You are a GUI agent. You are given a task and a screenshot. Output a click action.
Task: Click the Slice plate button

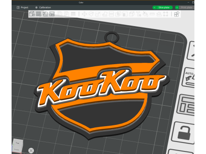(164, 8)
